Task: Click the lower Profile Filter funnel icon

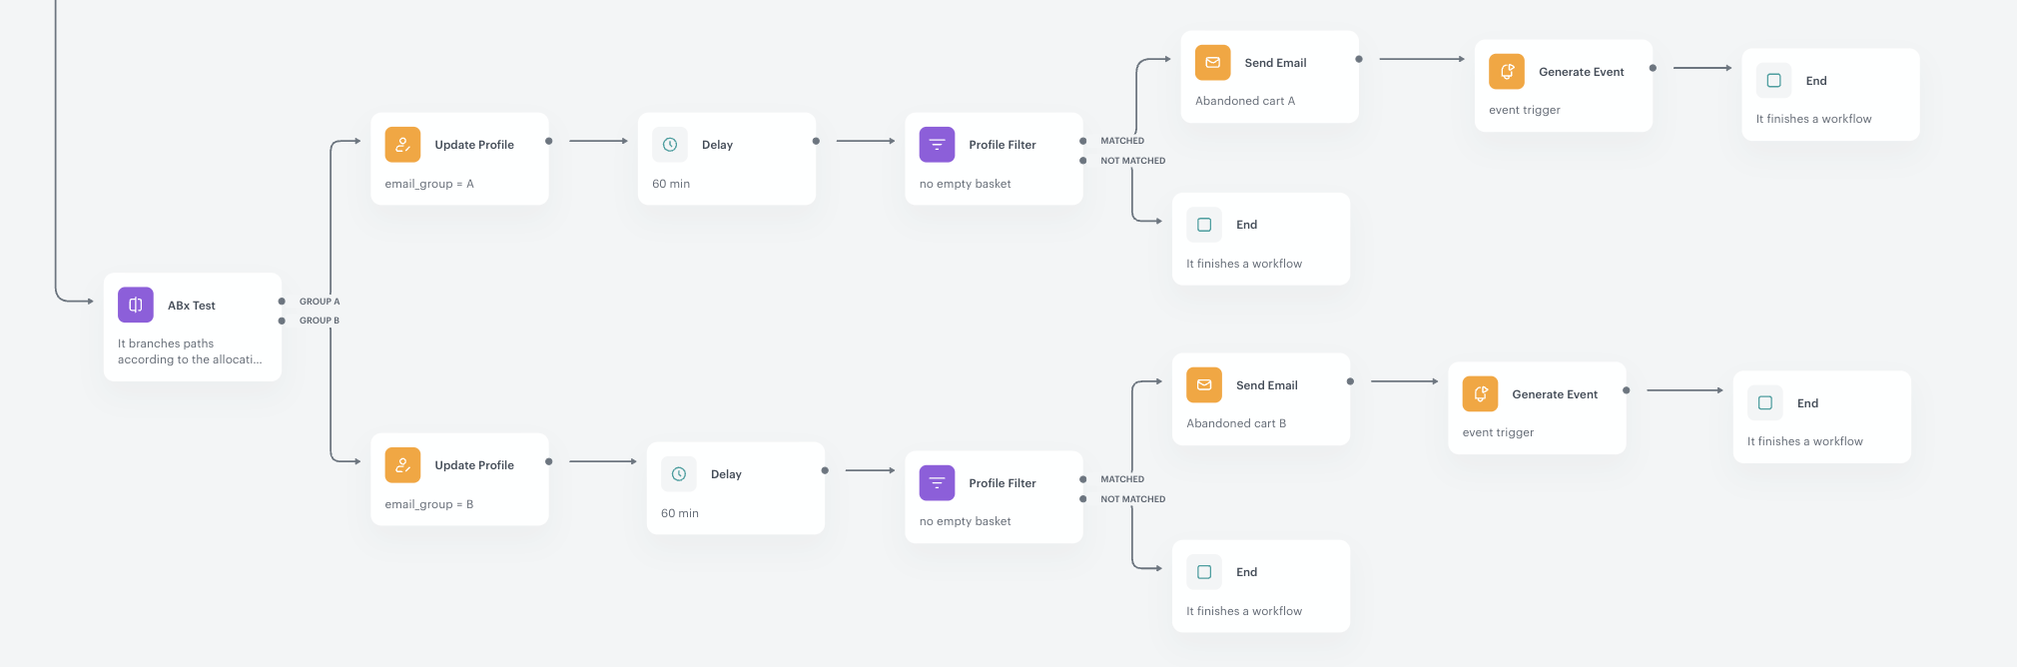Action: click(x=937, y=483)
